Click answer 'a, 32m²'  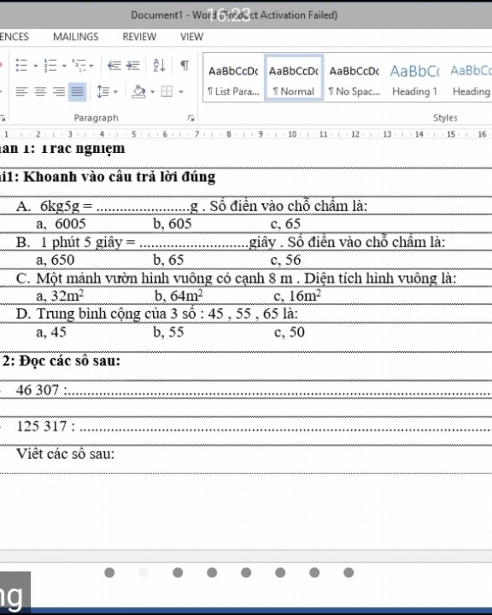coord(60,295)
